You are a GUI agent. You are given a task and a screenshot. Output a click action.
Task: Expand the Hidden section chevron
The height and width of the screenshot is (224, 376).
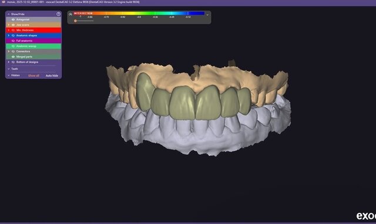[9, 76]
